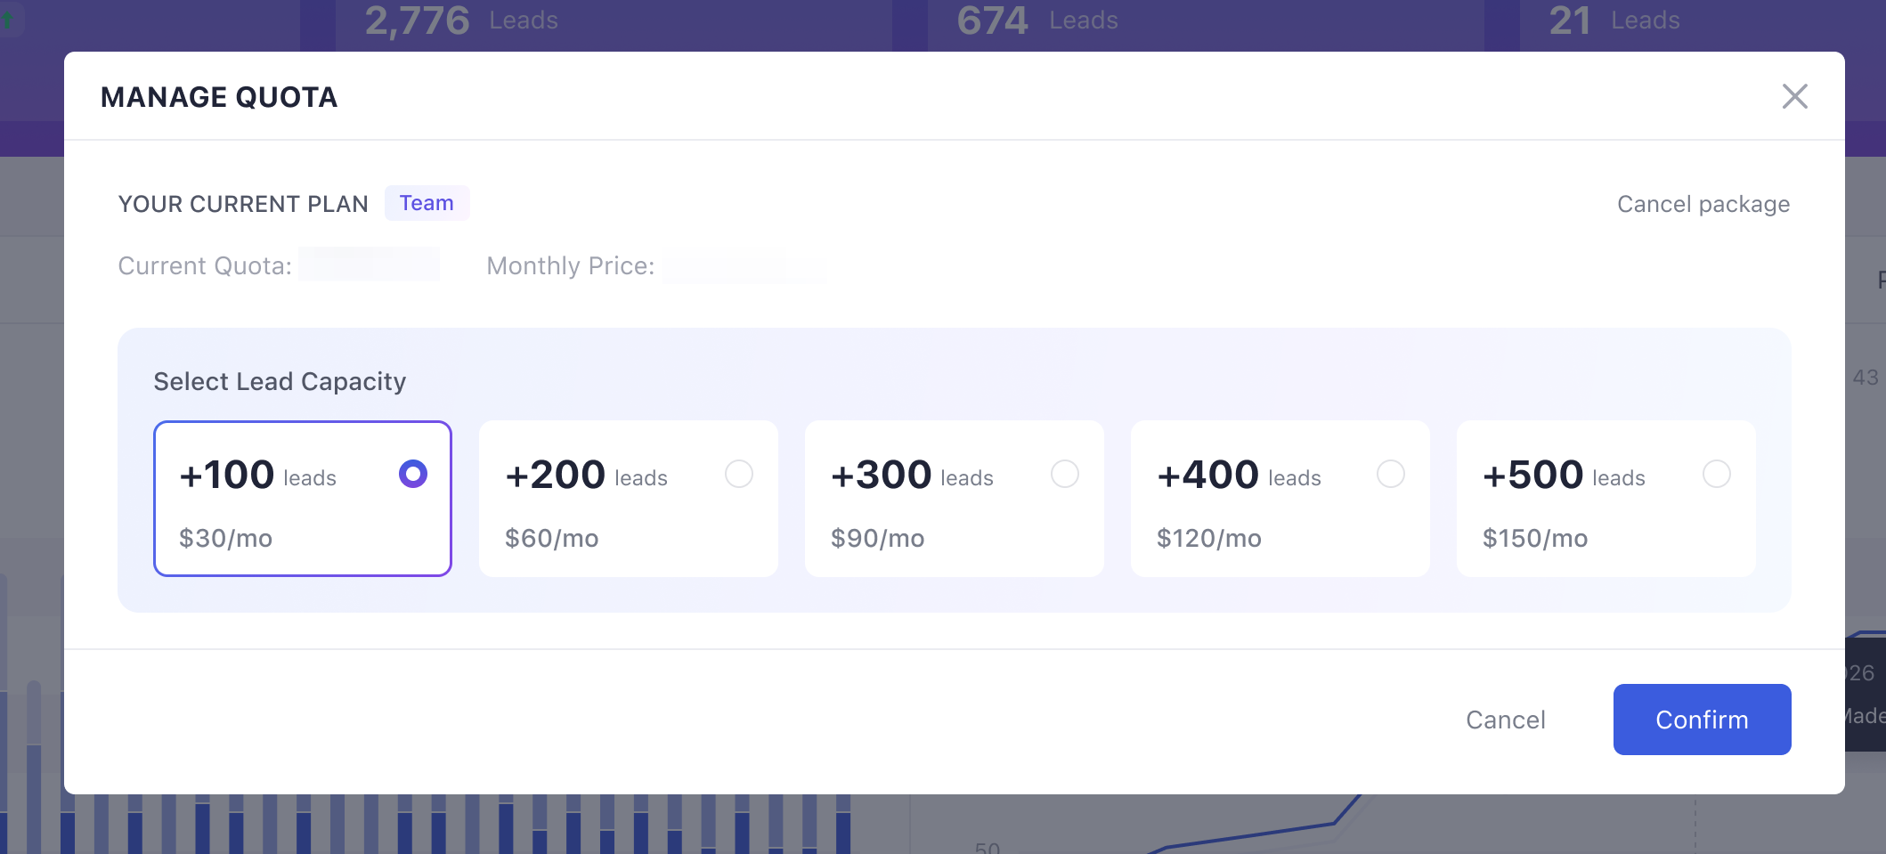This screenshot has width=1886, height=854.
Task: Choose the $90/mo capacity card
Action: tap(955, 499)
